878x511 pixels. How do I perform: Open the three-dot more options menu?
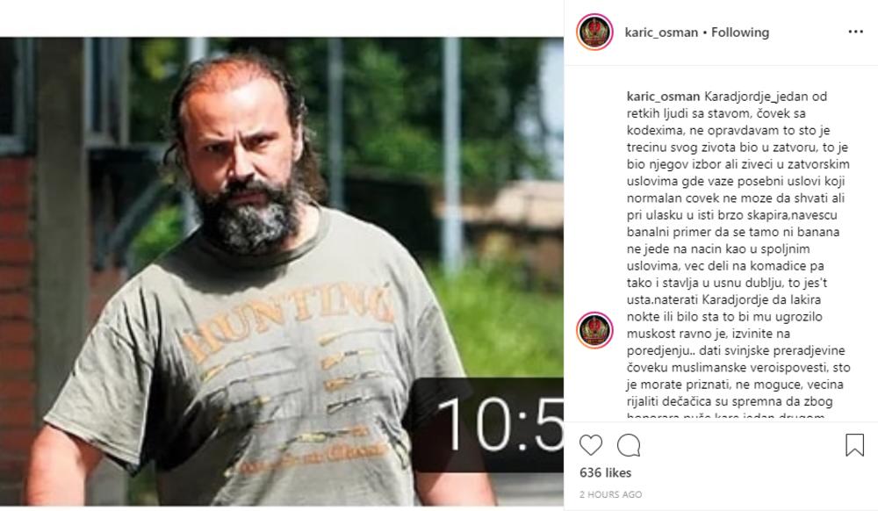pyautogui.click(x=855, y=32)
